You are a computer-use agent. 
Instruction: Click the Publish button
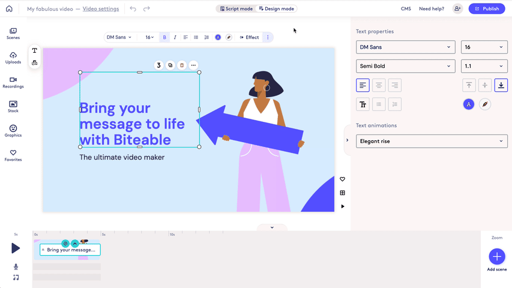487,9
